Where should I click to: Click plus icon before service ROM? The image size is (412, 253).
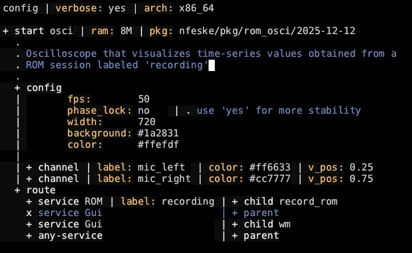pyautogui.click(x=29, y=201)
